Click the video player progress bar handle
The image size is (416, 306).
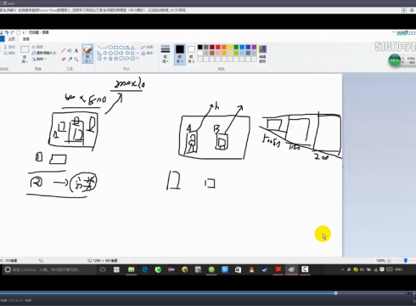pyautogui.click(x=335, y=293)
